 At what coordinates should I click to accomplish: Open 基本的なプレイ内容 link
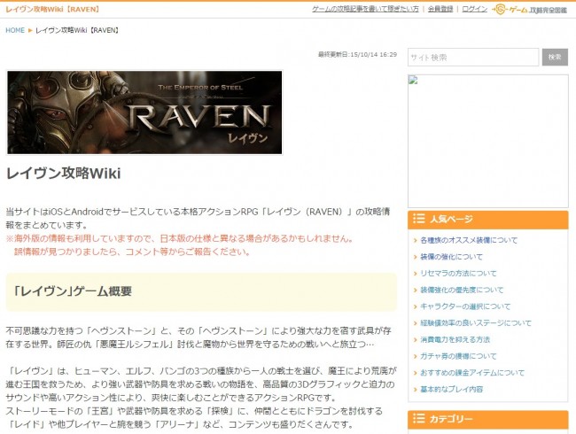click(x=451, y=389)
